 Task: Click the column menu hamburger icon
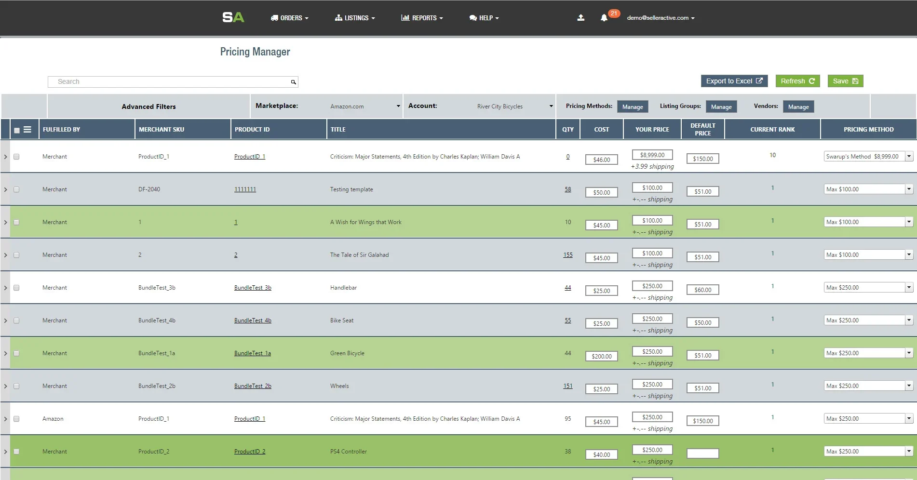(x=27, y=130)
